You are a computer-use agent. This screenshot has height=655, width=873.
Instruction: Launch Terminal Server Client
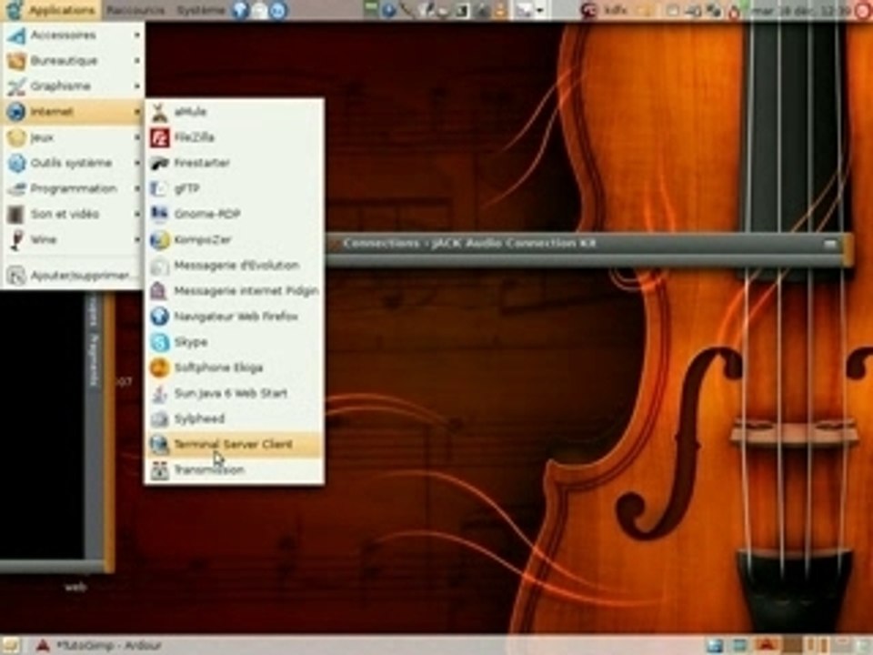[x=235, y=445]
